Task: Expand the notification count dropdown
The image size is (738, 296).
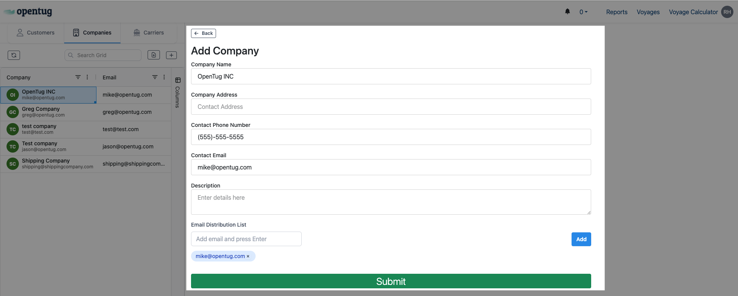Action: (x=583, y=12)
